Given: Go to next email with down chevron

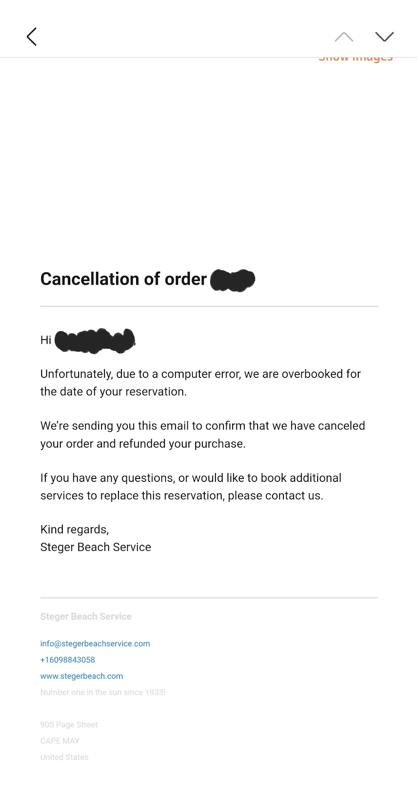Looking at the screenshot, I should 384,37.
